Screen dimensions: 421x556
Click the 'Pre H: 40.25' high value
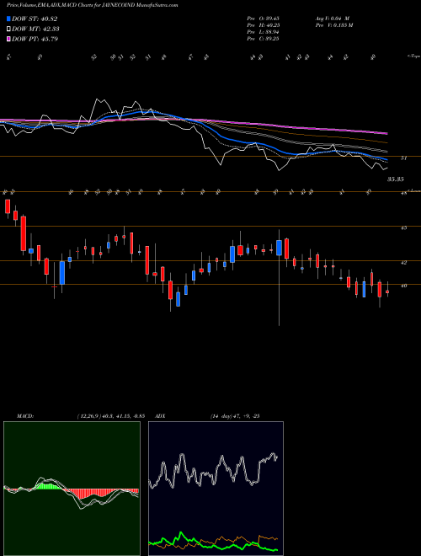263,25
